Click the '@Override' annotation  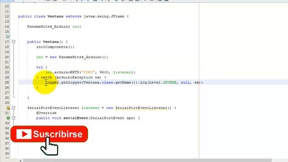46,113
